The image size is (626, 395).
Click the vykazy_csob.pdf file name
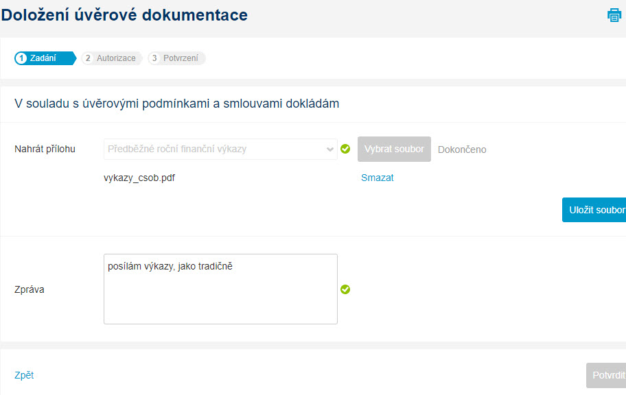click(x=139, y=178)
